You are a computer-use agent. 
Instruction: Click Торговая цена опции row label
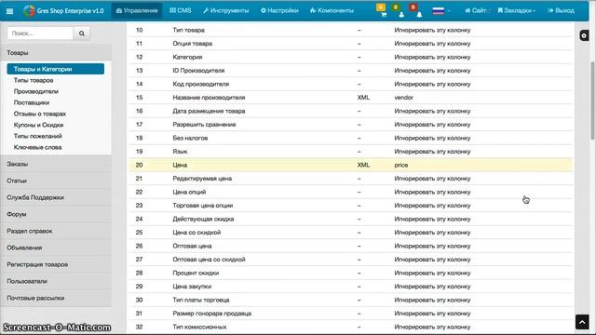click(x=203, y=206)
